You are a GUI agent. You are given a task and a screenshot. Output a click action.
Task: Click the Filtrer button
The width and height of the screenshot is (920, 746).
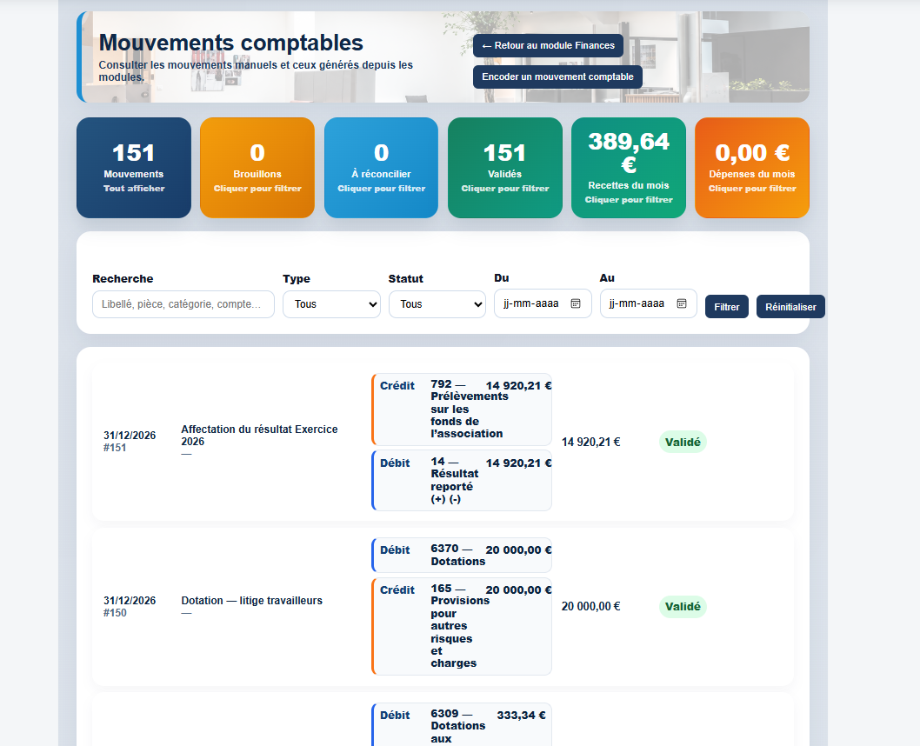click(726, 307)
